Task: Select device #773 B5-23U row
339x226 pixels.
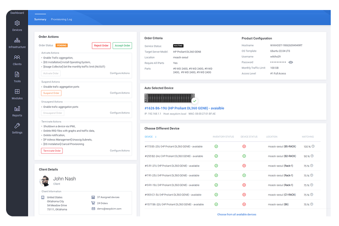Action: coord(233,146)
